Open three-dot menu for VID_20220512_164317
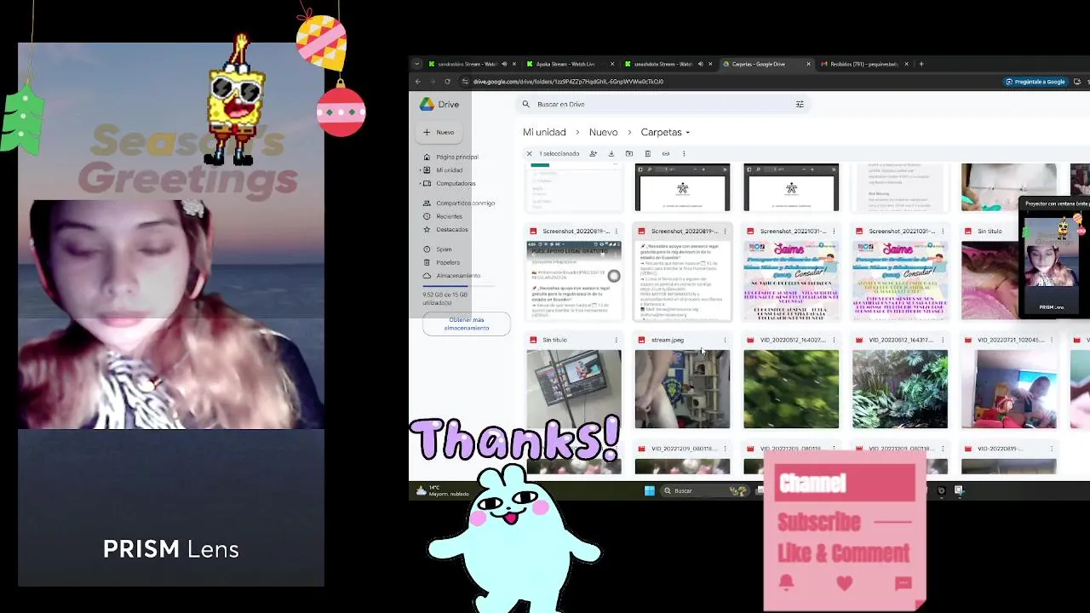Image resolution: width=1090 pixels, height=613 pixels. 943,340
